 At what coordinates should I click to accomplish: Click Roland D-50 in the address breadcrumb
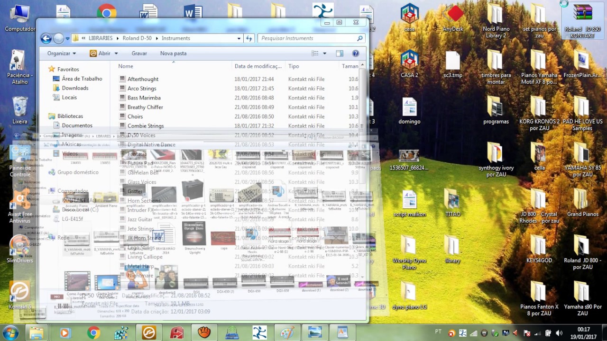tap(138, 38)
